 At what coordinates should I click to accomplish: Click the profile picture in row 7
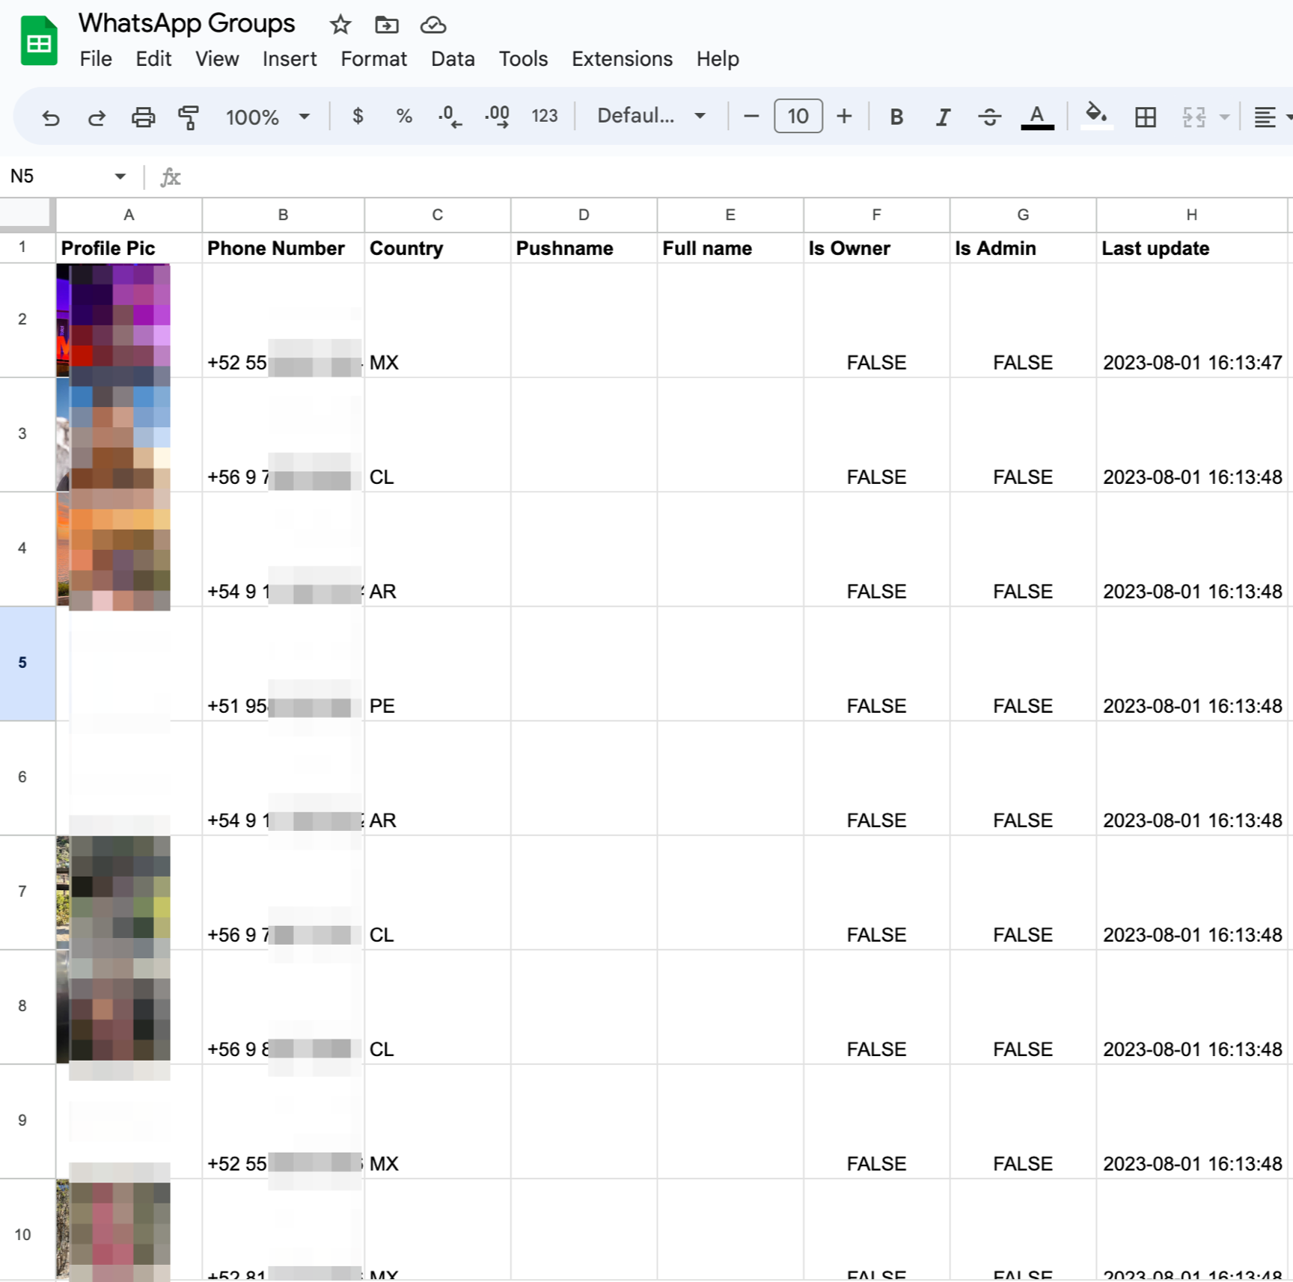[x=114, y=892]
